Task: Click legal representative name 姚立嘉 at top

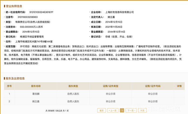Action: (111, 17)
